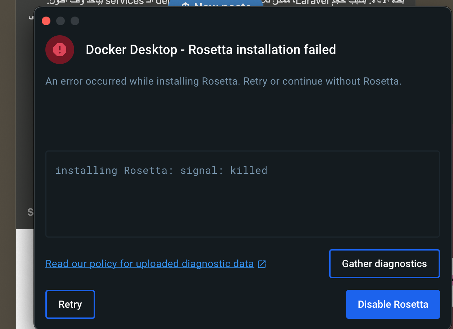Click the grayed-out zoom window button

(75, 21)
